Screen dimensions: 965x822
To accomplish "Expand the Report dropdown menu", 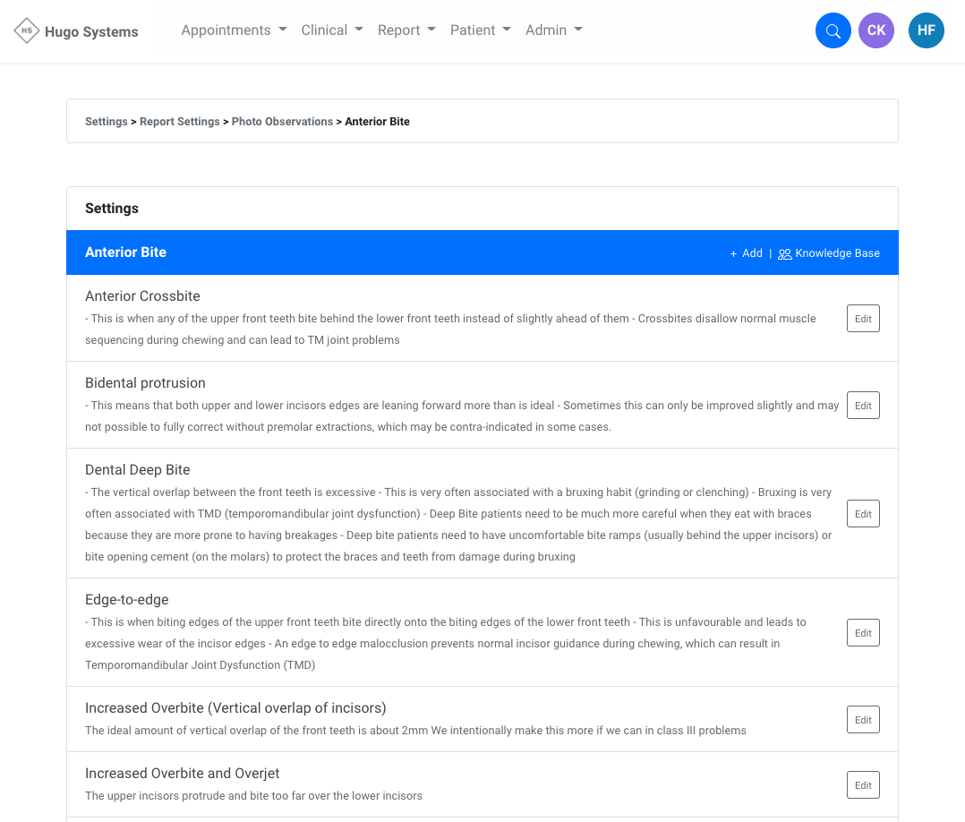I will click(406, 30).
